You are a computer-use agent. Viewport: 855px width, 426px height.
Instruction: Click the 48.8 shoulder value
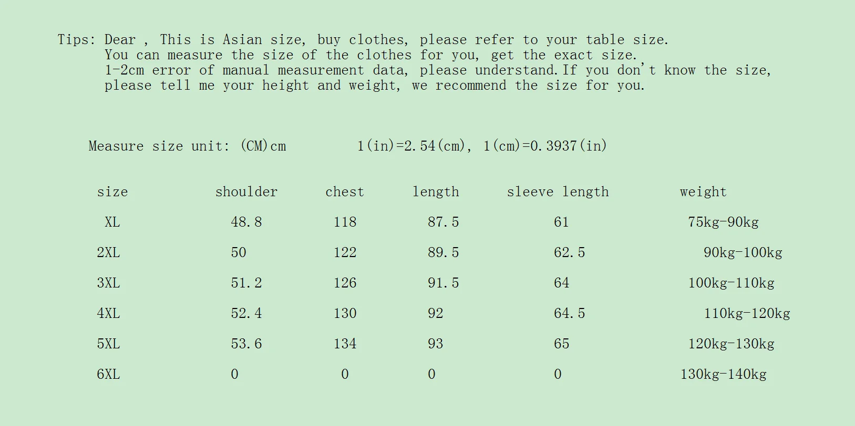246,222
